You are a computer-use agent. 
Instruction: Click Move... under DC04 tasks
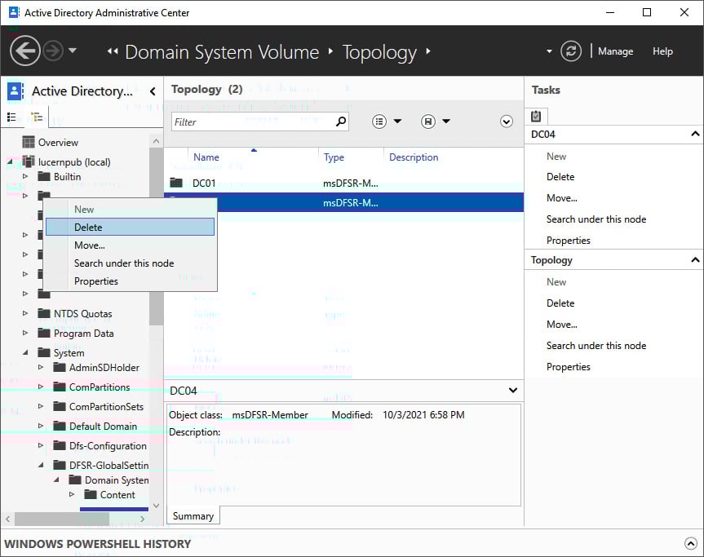pos(562,198)
